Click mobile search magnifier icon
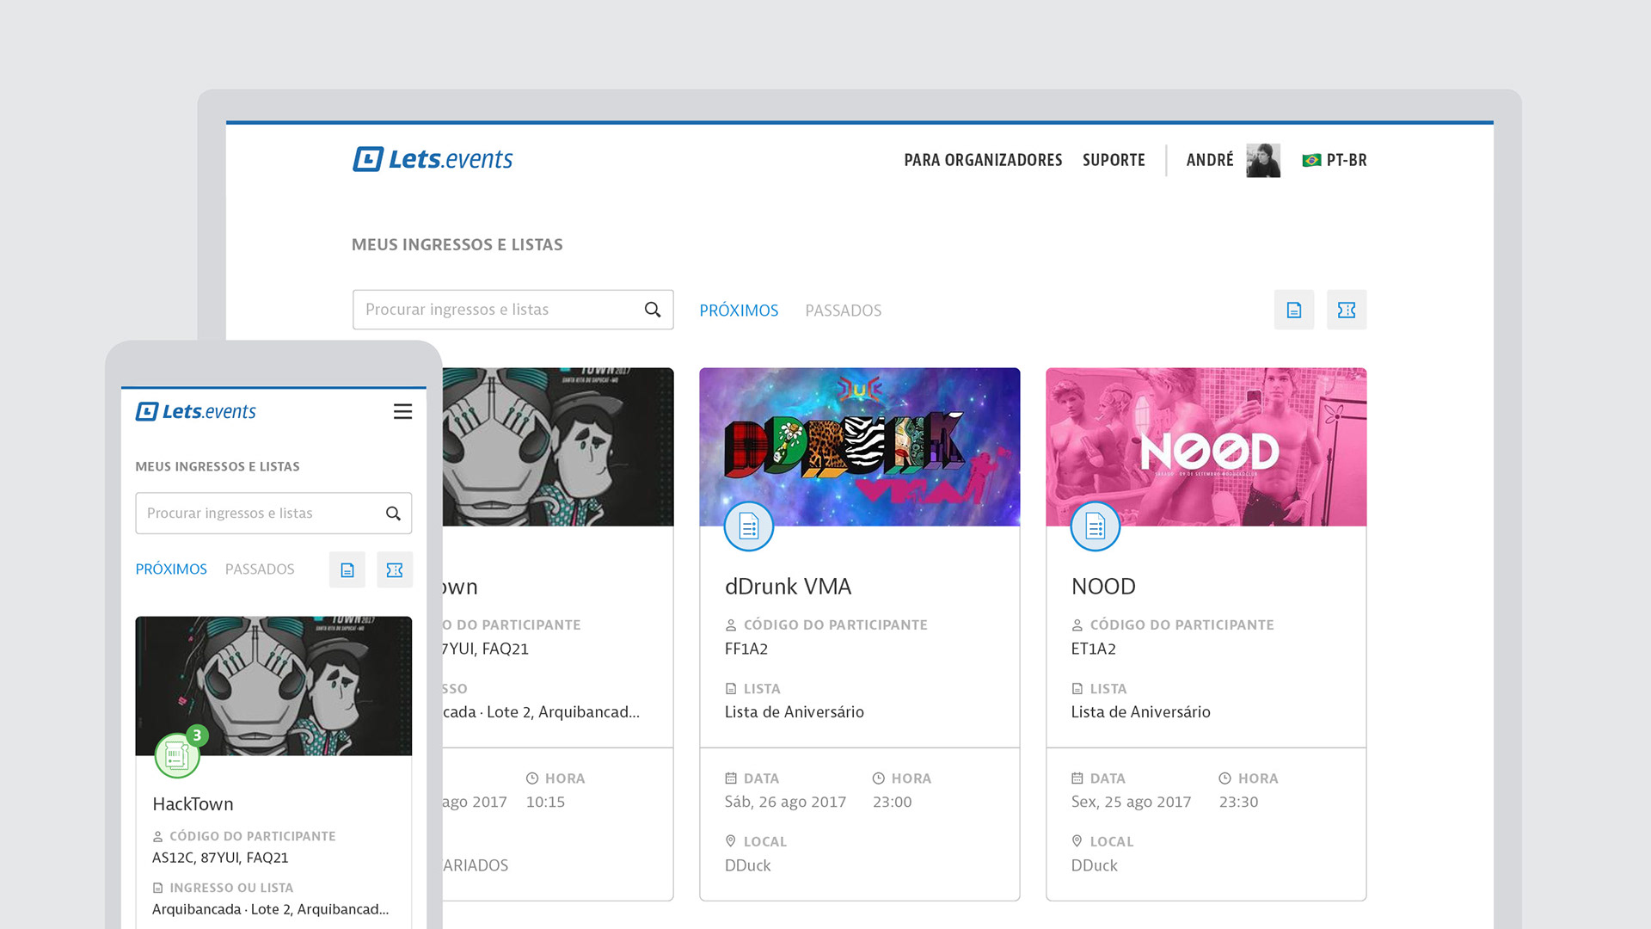1651x929 pixels. point(393,514)
